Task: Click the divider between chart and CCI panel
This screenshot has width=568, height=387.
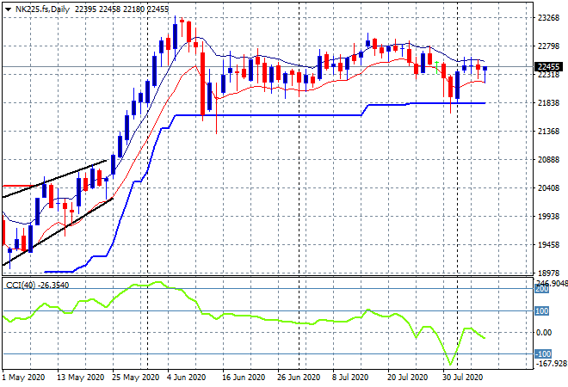Action: click(x=258, y=277)
